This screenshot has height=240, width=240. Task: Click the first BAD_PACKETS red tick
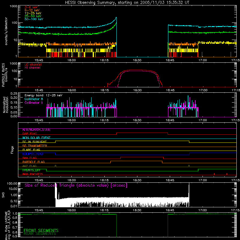click(214, 174)
